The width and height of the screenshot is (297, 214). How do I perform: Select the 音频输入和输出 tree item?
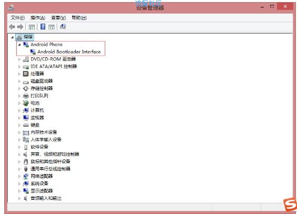(x=46, y=198)
